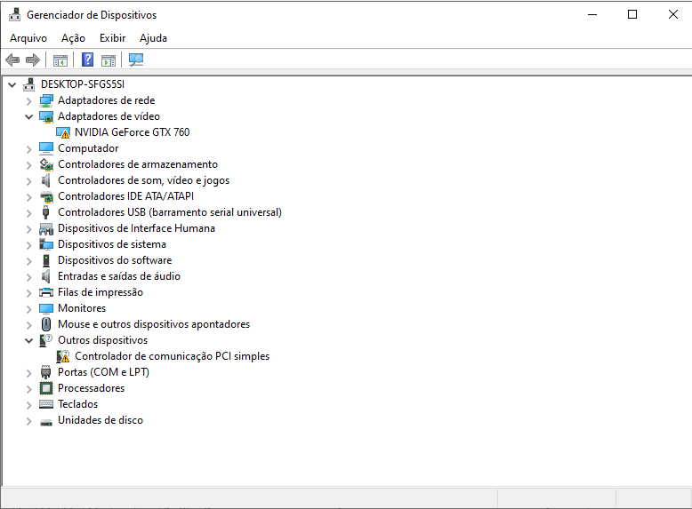Click the DESKTOP-SFGS5SI computer icon
Screen dimensions: 692x509
[x=29, y=84]
